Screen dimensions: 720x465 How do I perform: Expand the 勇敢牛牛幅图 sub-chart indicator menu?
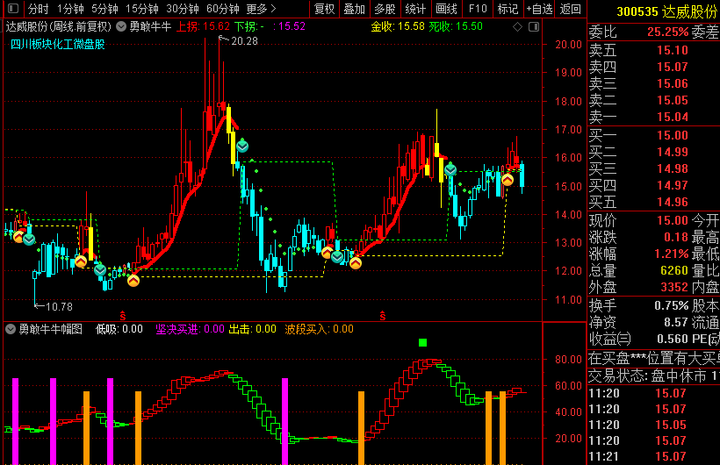(x=11, y=329)
